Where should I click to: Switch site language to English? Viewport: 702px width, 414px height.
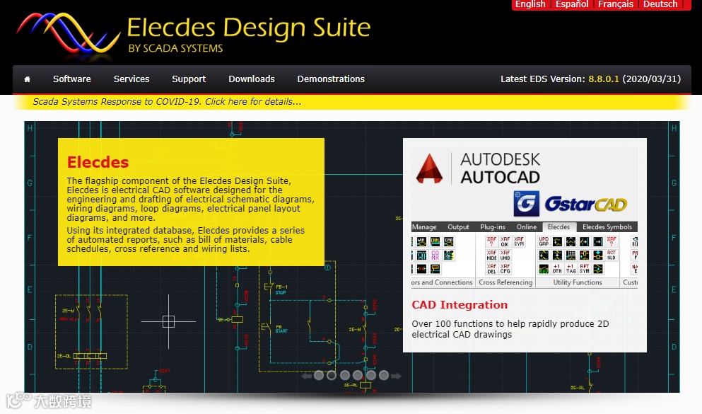pos(530,4)
